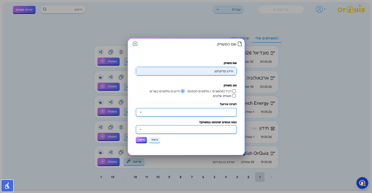Jump to last page 19
372x193 pixels.
(x=113, y=177)
